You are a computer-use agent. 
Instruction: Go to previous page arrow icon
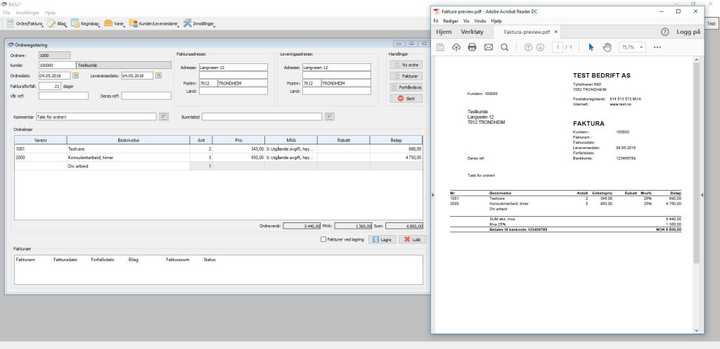[528, 47]
